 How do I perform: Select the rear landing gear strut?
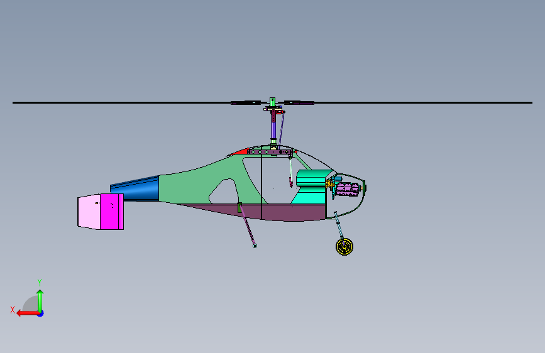click(247, 225)
